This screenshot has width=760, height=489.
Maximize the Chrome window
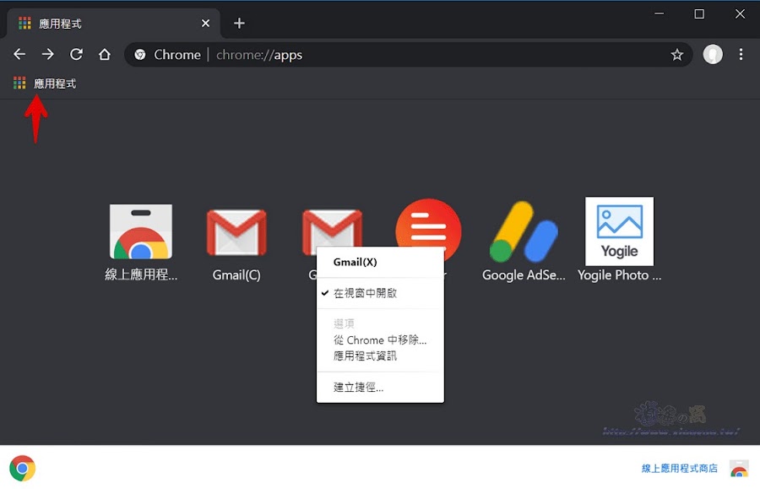(699, 14)
